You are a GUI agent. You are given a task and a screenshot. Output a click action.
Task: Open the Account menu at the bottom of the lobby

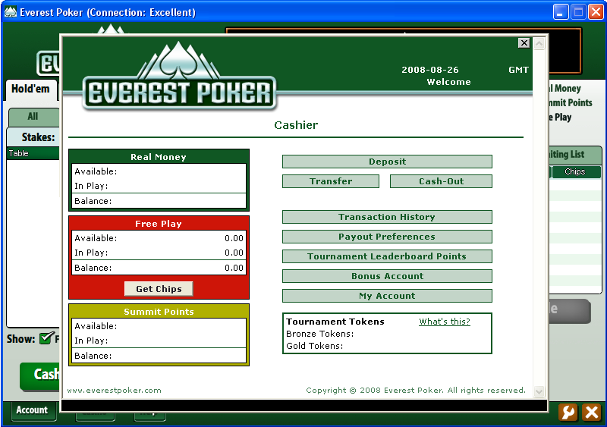pos(32,410)
